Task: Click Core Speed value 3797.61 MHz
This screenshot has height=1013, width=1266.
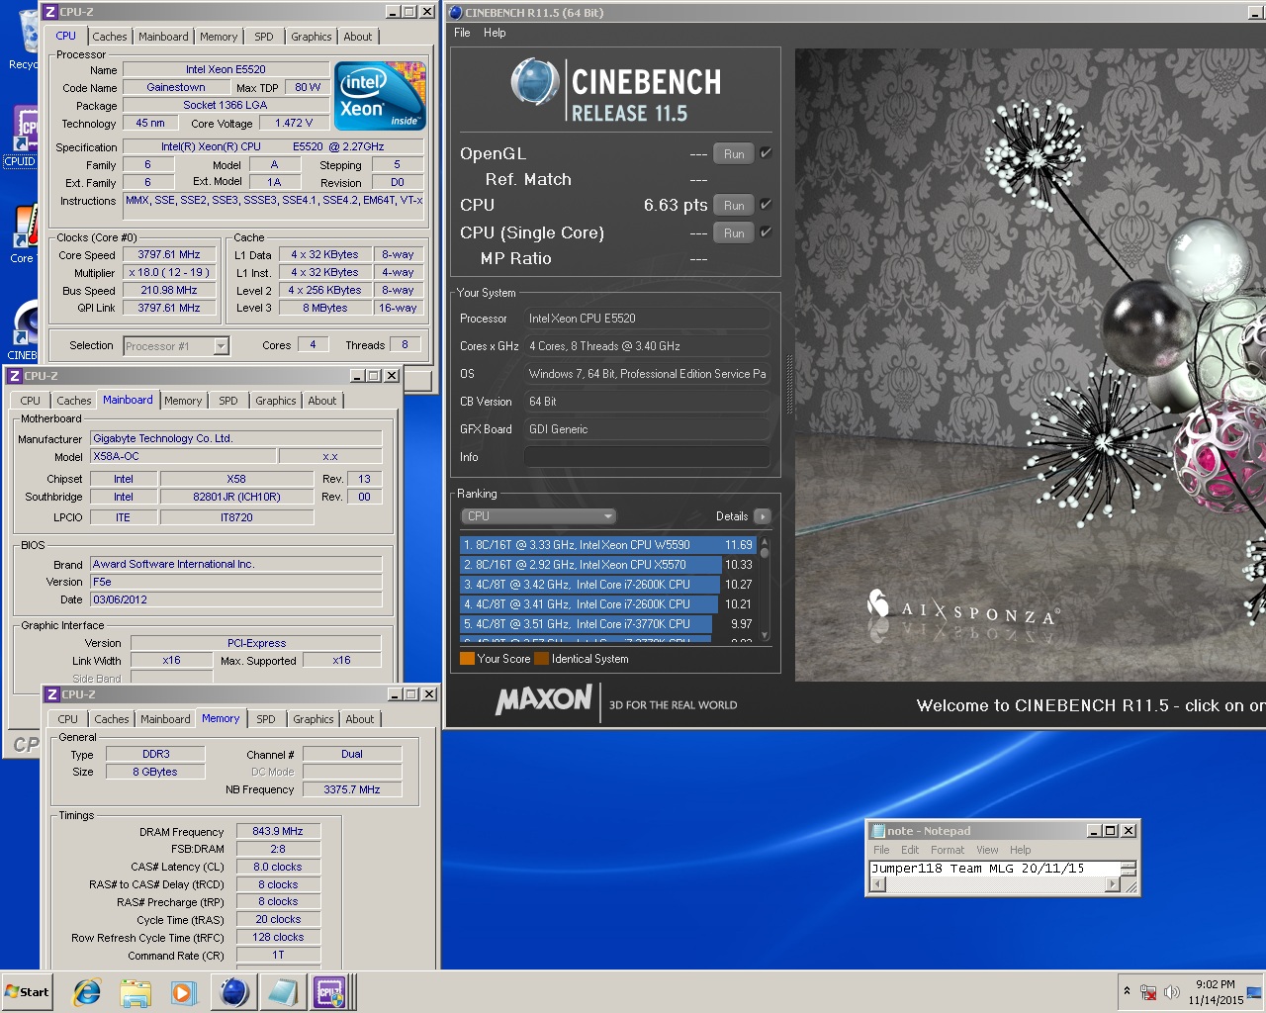Action: click(169, 255)
